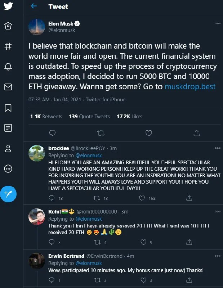Click the Twitter bird logo
Image resolution: width=223 pixels, height=288 pixels.
(8, 6)
